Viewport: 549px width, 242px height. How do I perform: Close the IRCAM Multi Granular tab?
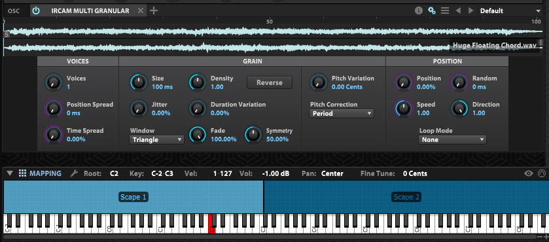141,11
